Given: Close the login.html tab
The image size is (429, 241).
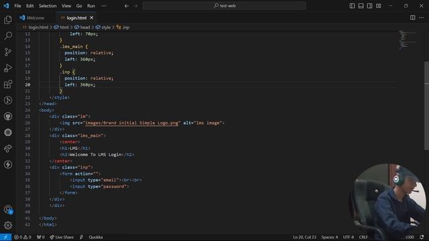Looking at the screenshot, I should point(92,18).
